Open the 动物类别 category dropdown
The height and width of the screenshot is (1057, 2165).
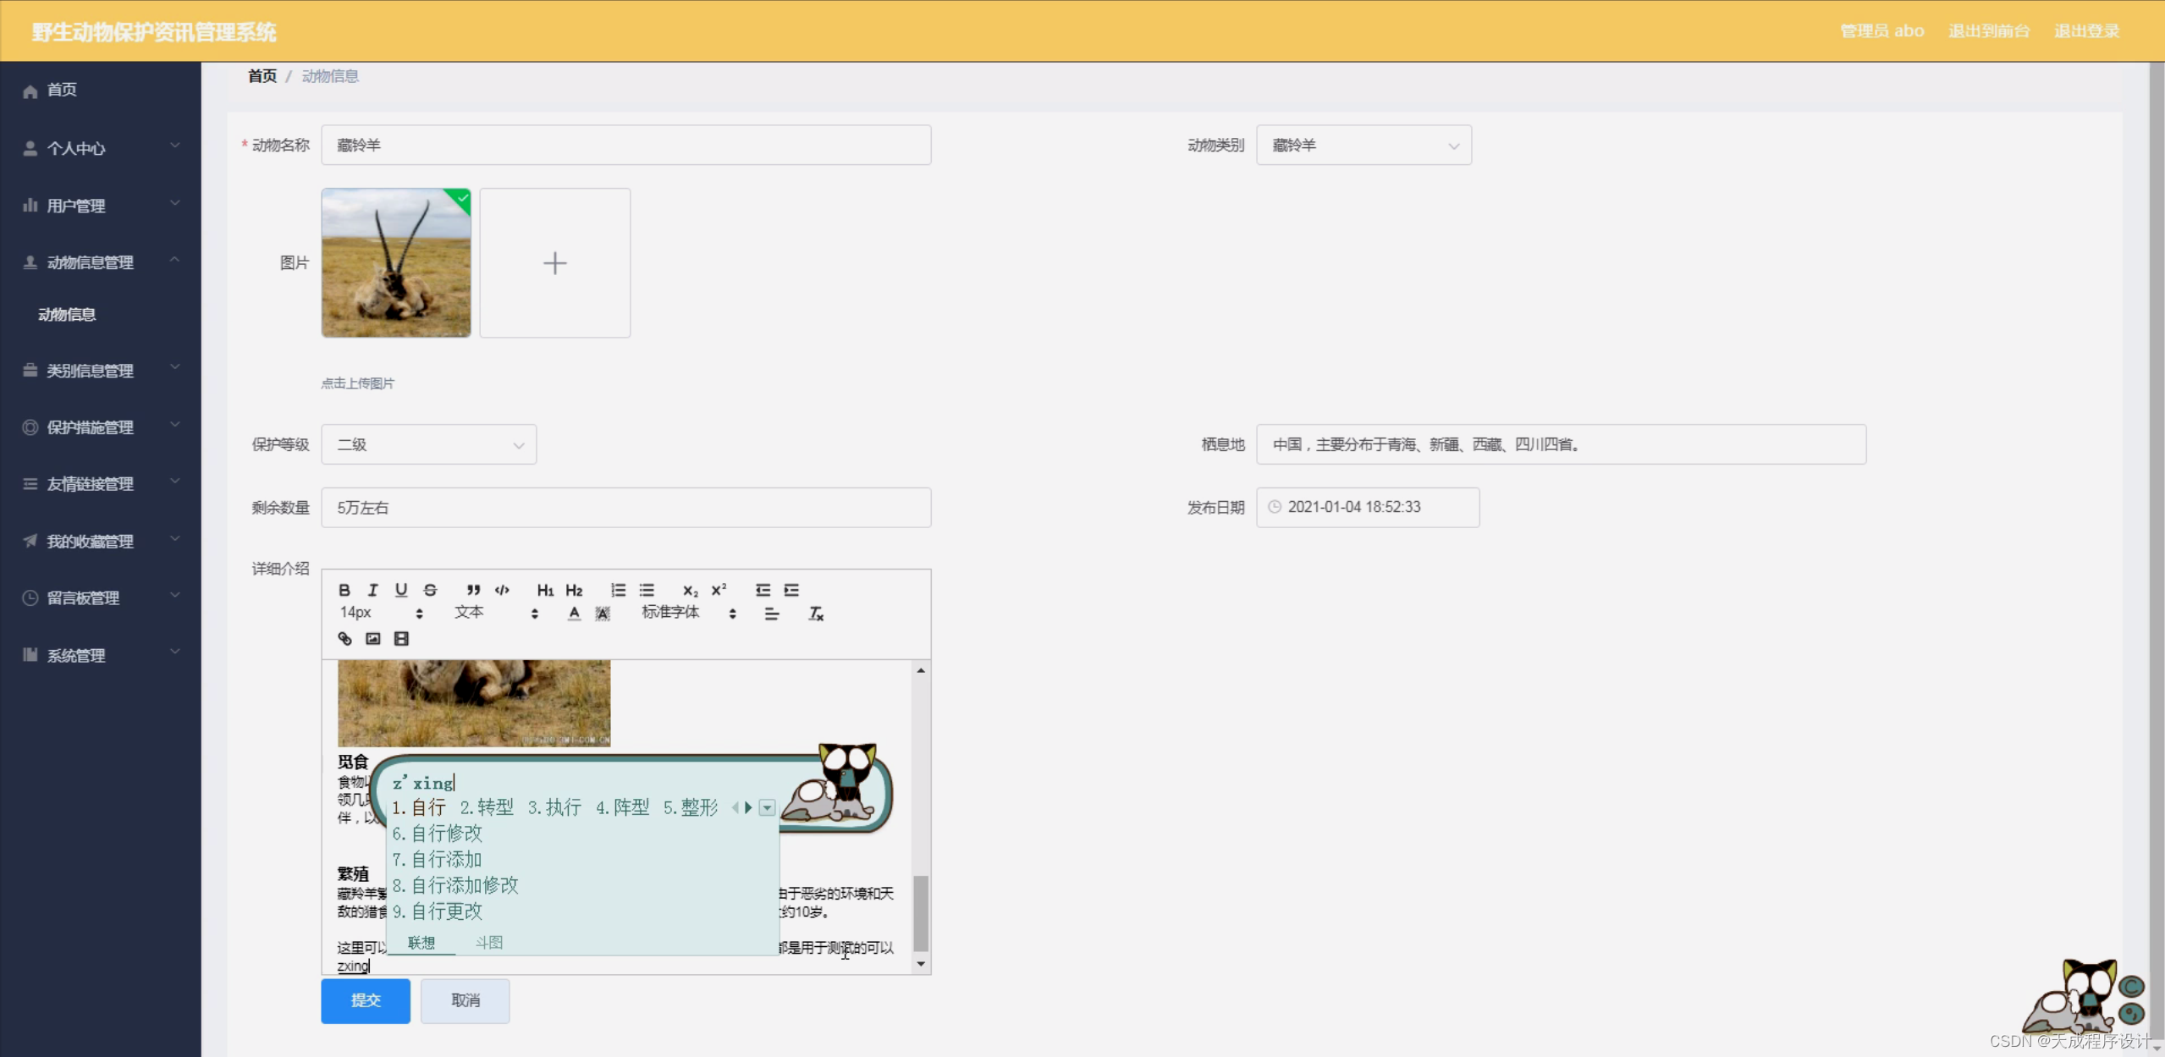click(x=1363, y=145)
